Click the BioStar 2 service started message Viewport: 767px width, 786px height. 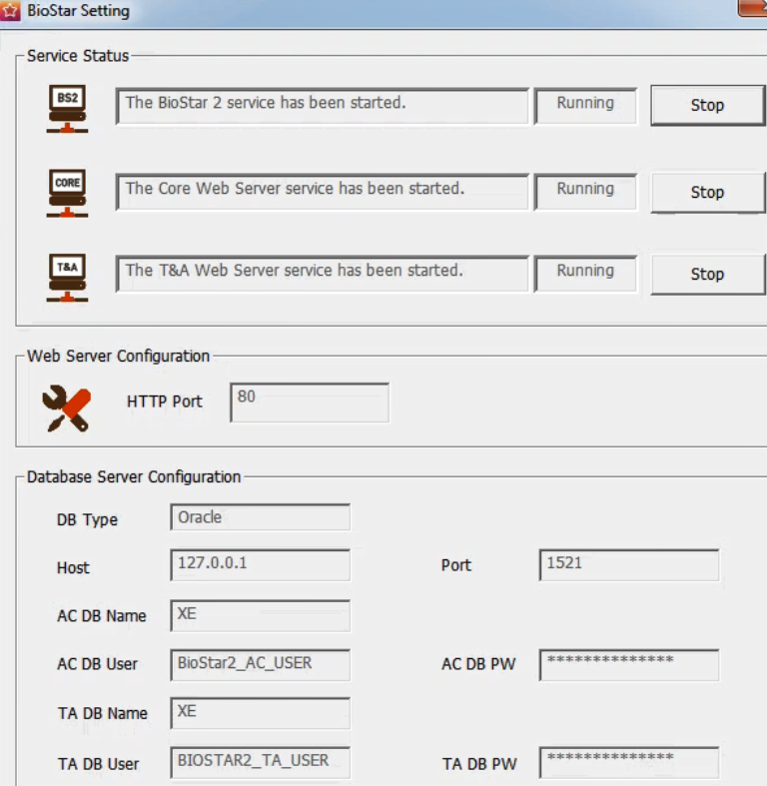click(x=323, y=106)
